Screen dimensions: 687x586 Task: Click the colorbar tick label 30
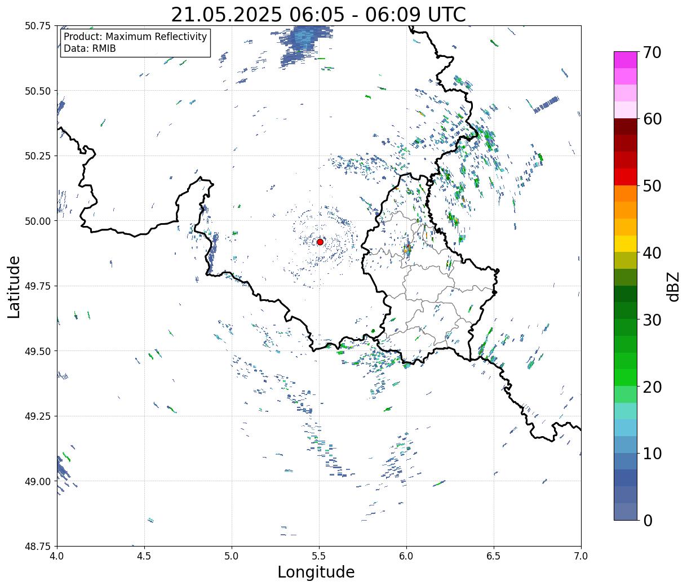(x=653, y=320)
